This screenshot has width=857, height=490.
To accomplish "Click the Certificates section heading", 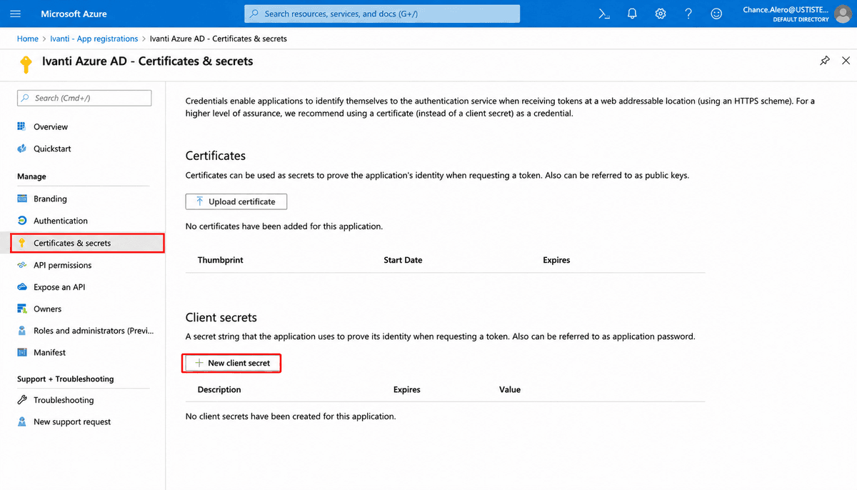I will click(x=216, y=156).
